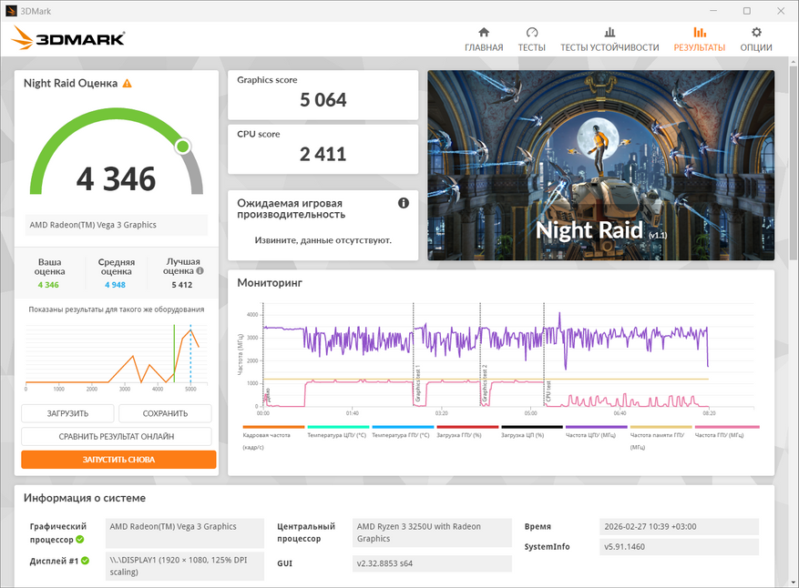This screenshot has height=588, width=799.
Task: Toggle the CPU temperature legend entry
Action: tap(338, 427)
